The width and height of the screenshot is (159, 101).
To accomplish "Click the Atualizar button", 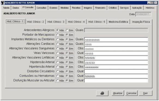I will tap(118, 93).
